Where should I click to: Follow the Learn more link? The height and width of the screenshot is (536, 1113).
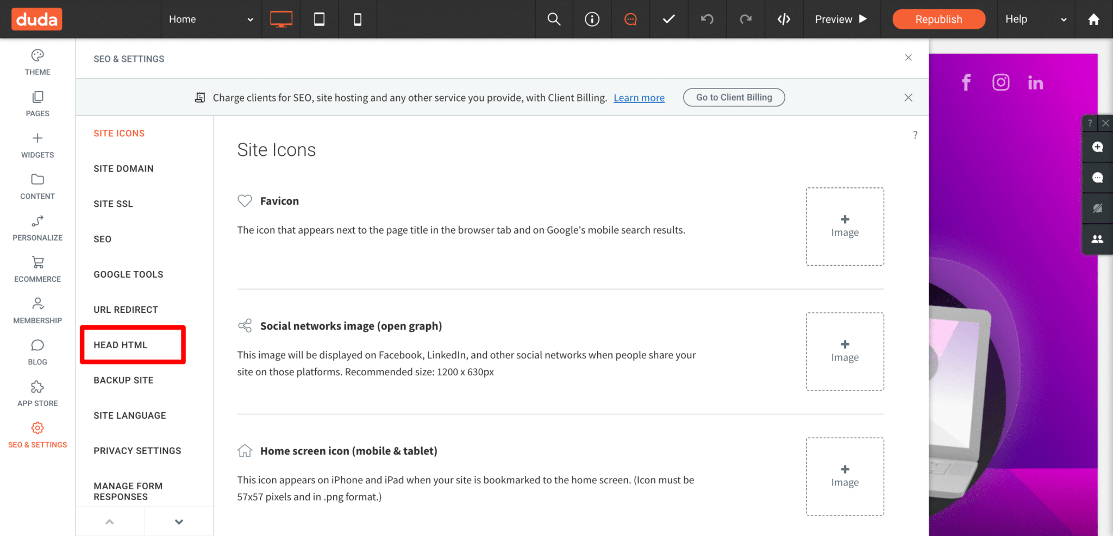(639, 98)
